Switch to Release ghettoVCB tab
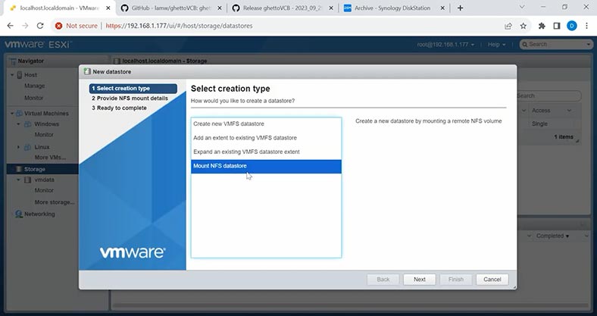597x316 pixels. [x=283, y=8]
